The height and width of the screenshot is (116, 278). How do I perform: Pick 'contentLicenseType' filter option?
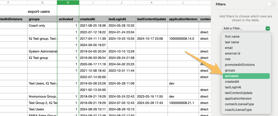[239, 104]
